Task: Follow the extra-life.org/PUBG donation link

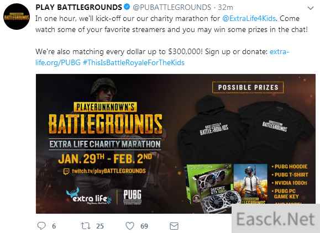Action: (x=162, y=57)
